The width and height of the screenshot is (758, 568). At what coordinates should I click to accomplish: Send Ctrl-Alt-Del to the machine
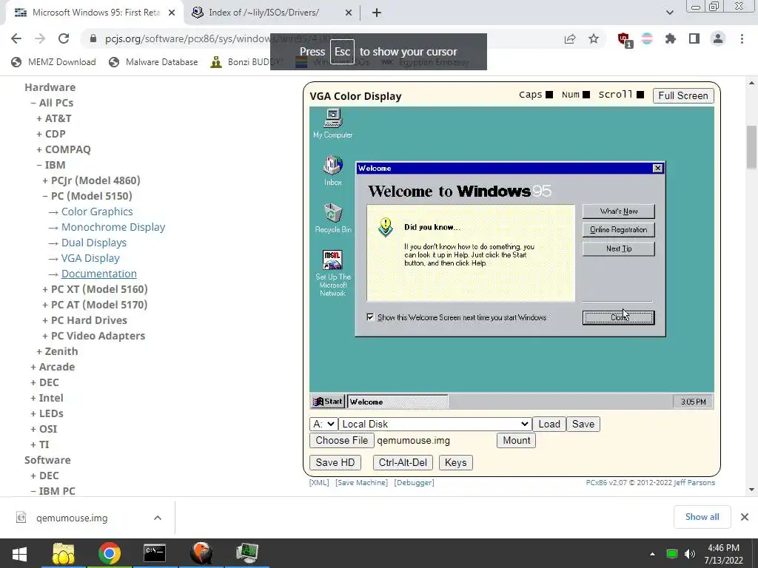click(403, 463)
